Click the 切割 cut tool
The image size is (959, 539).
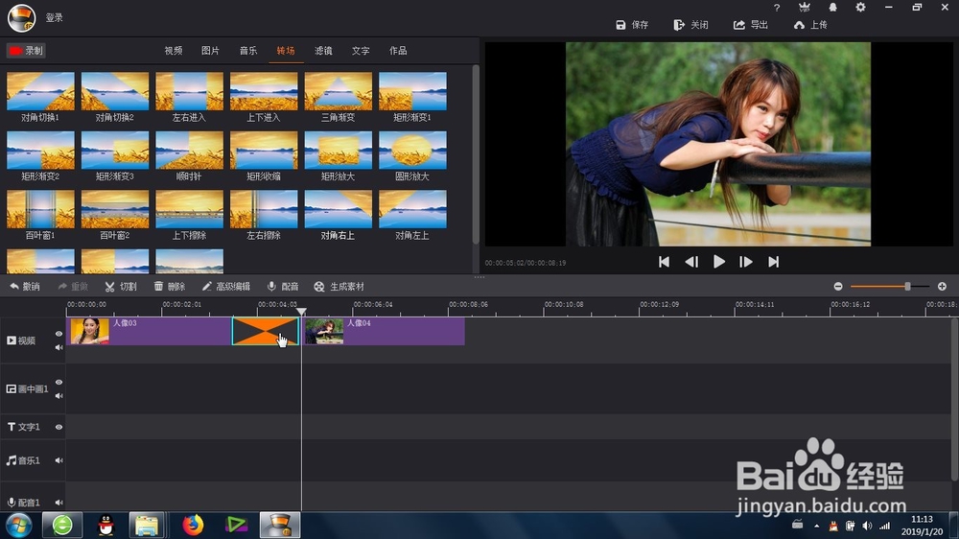tap(121, 287)
